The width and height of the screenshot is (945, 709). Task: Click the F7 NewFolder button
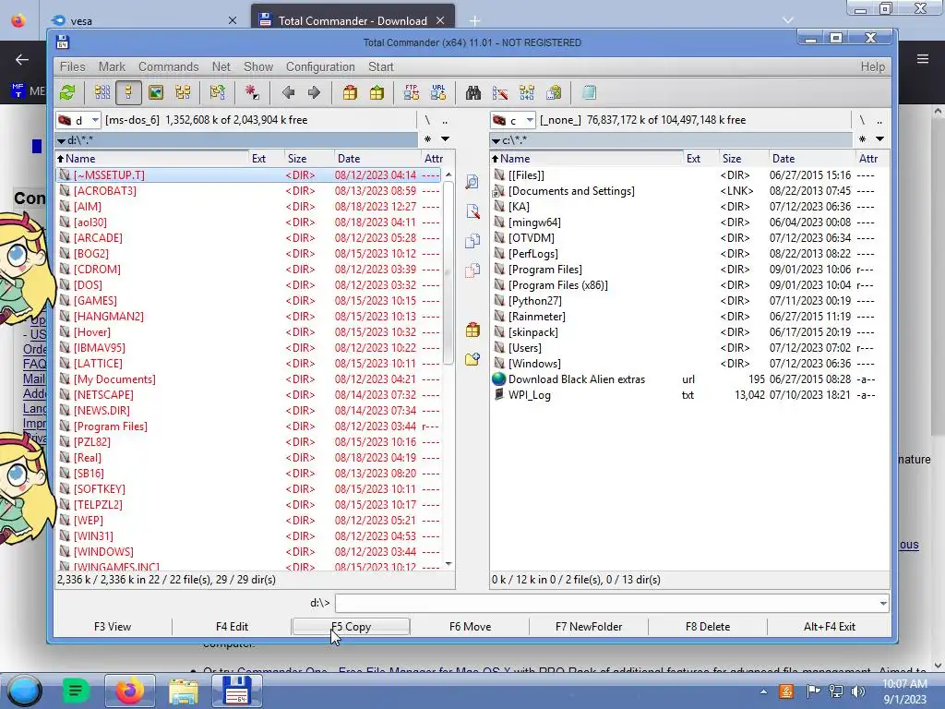(x=589, y=627)
